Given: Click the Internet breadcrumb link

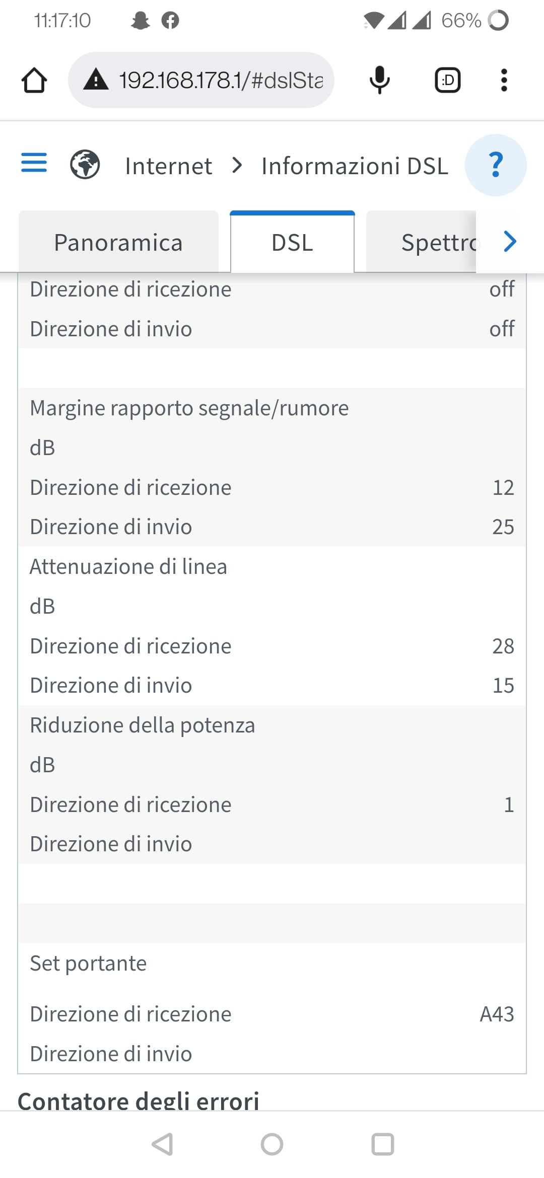Looking at the screenshot, I should click(168, 166).
